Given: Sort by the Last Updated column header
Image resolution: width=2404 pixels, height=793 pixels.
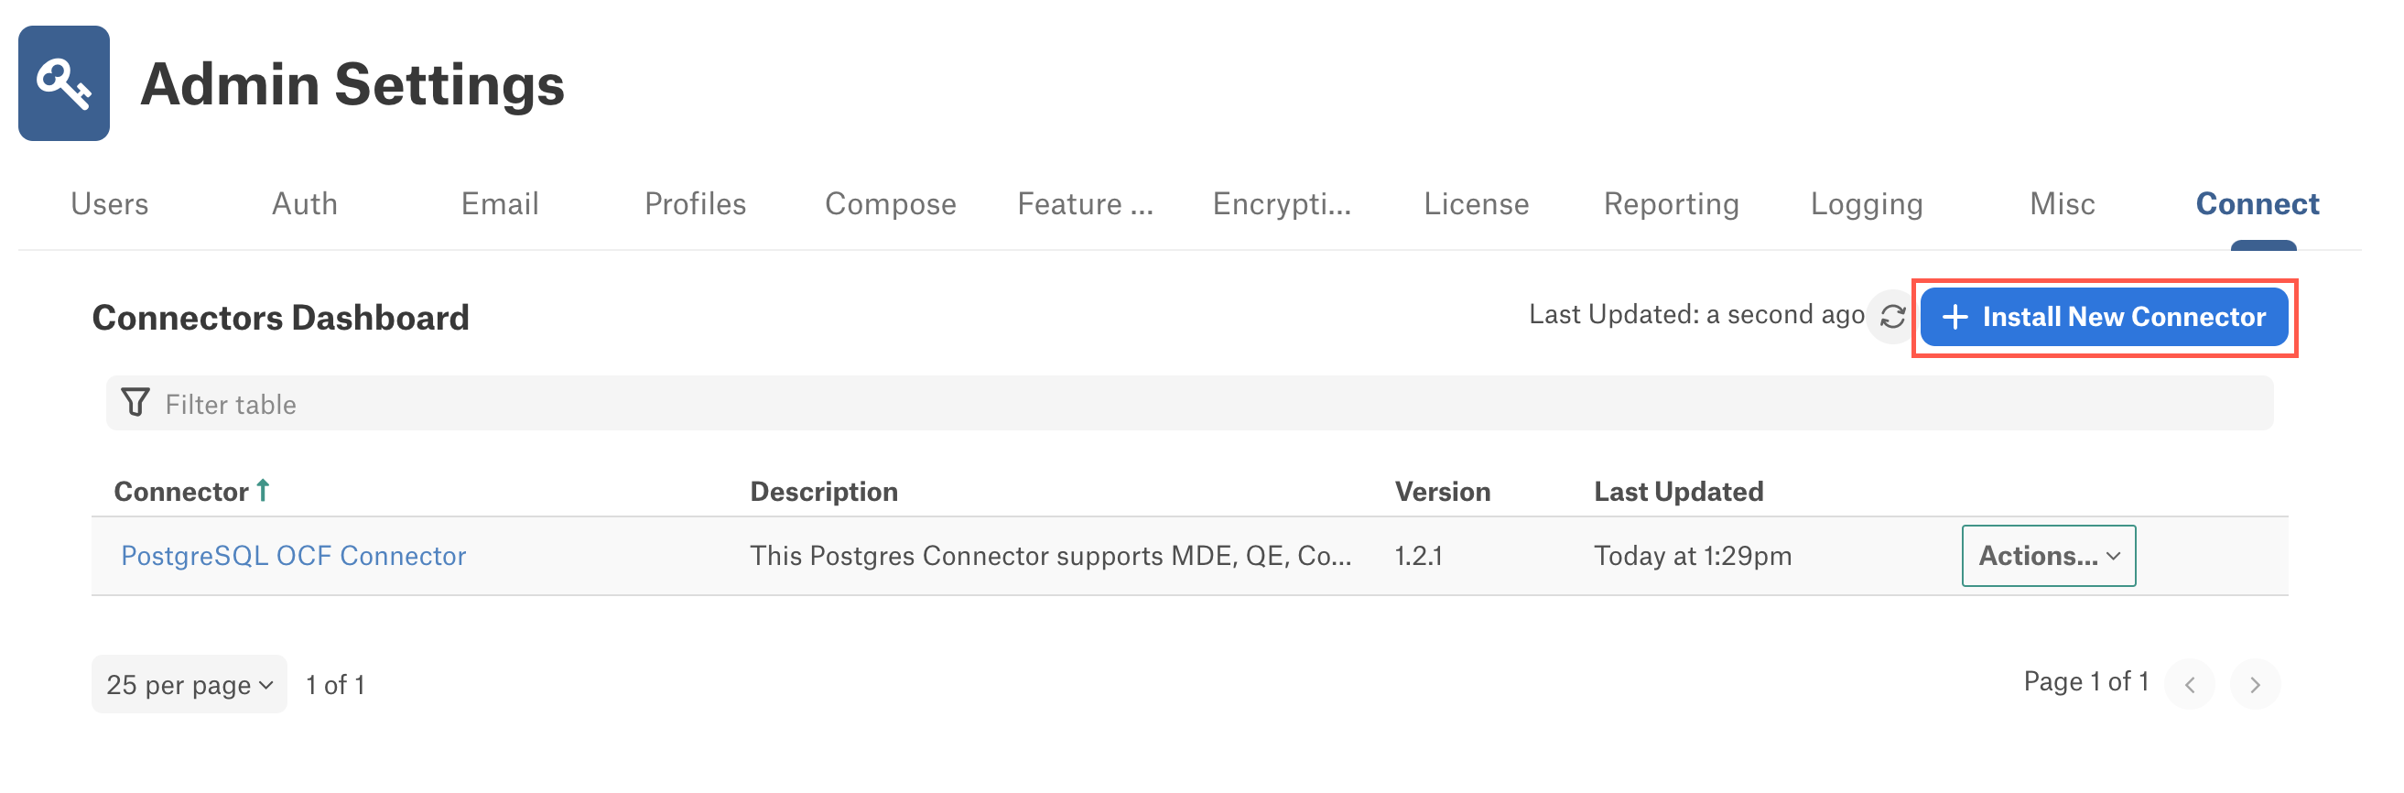Looking at the screenshot, I should (1678, 491).
